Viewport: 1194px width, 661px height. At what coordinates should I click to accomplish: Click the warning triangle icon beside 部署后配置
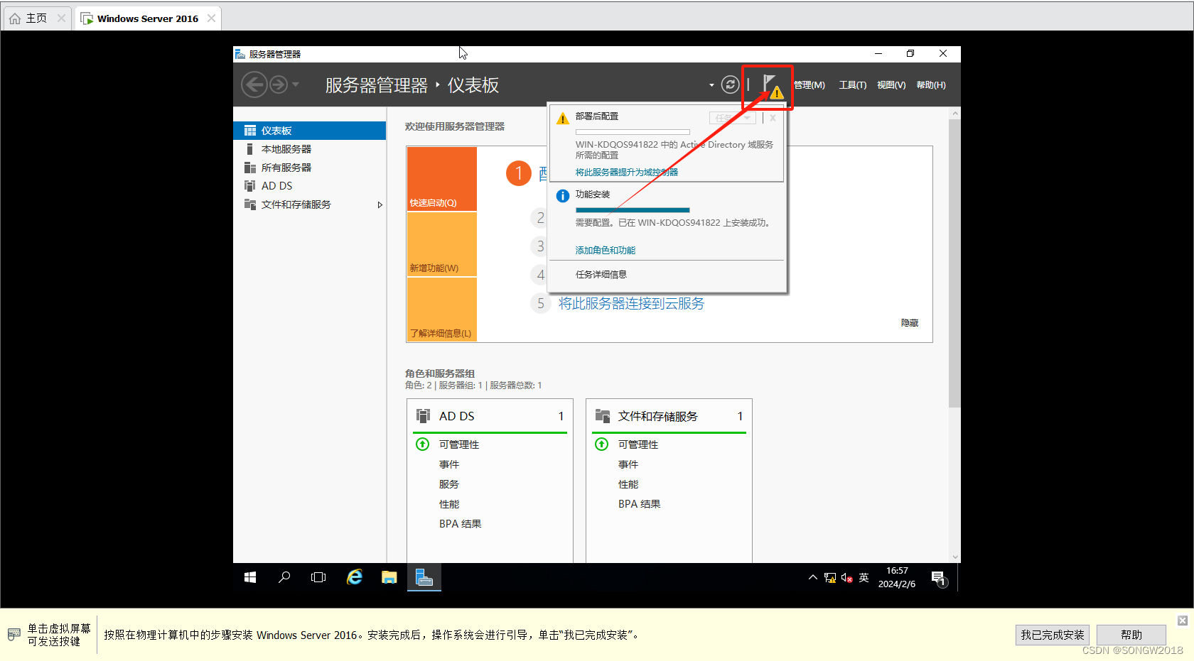click(x=563, y=119)
